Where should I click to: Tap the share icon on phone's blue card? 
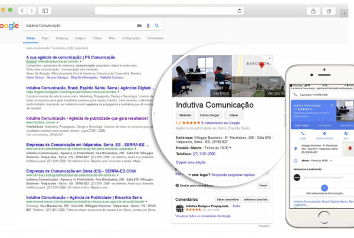pyautogui.click(x=332, y=105)
